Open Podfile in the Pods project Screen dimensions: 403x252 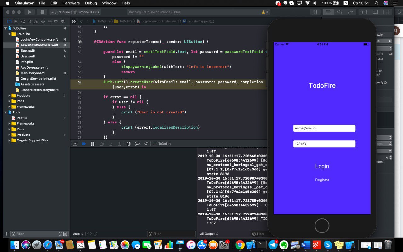pos(22,118)
